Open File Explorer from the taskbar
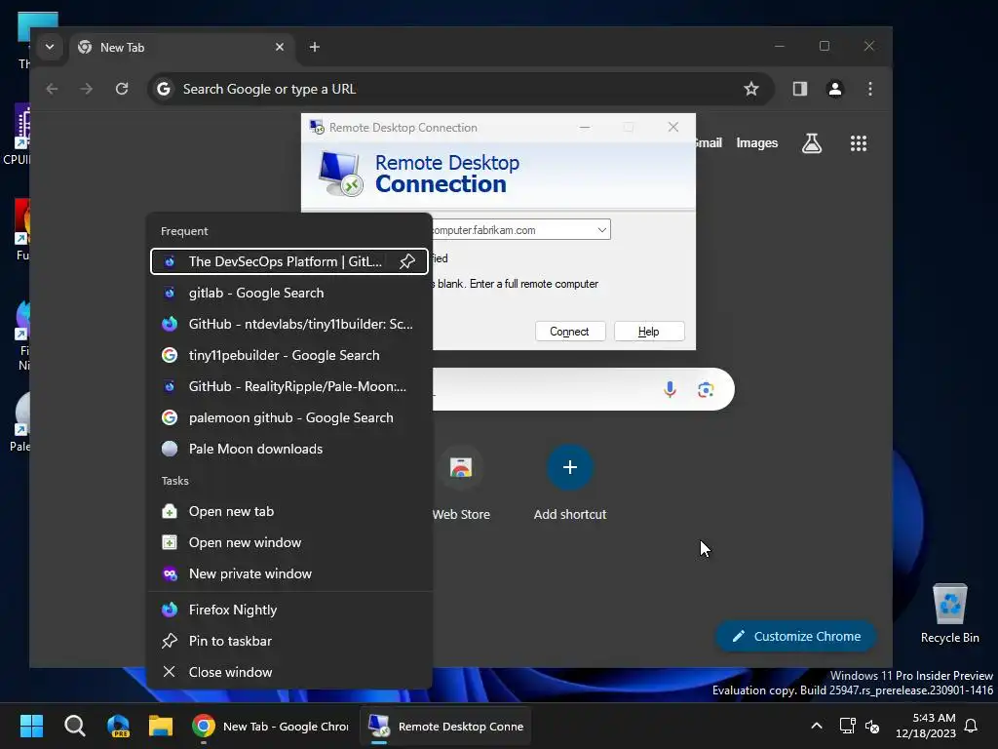The height and width of the screenshot is (749, 998). tap(161, 726)
